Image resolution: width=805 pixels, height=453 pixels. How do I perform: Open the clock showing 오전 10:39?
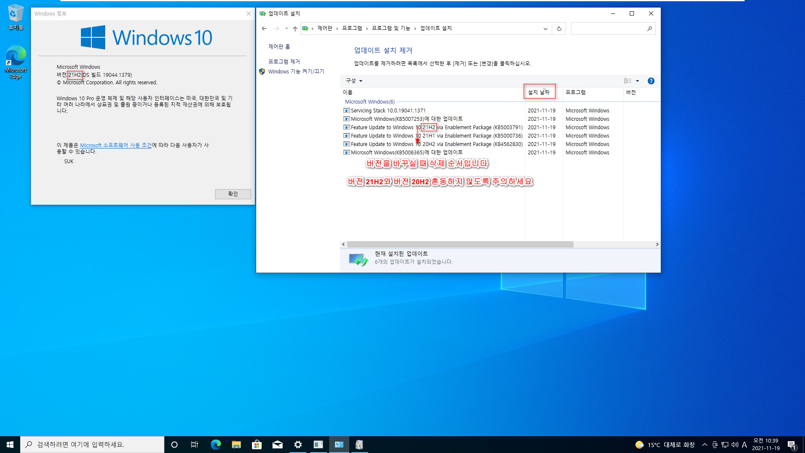[766, 445]
